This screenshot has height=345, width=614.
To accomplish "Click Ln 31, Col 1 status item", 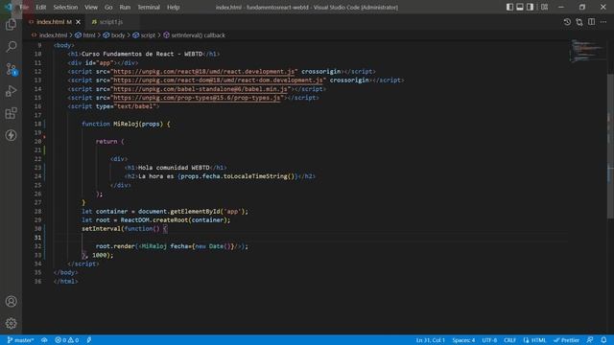I will (431, 340).
